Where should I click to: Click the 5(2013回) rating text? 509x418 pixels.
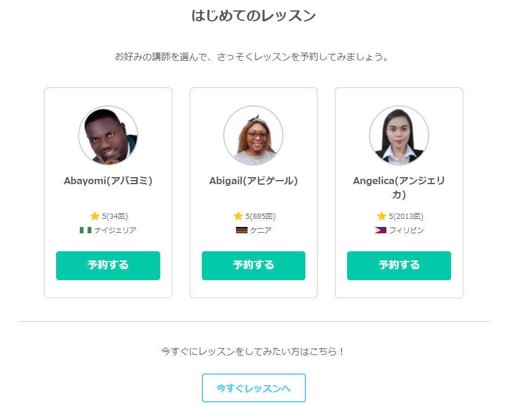[x=406, y=216]
